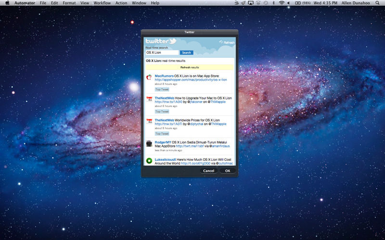Viewport: 385px width, 240px height.
Task: Click the Top Tweet badge under the MacRumors tweet
Action: (x=162, y=89)
